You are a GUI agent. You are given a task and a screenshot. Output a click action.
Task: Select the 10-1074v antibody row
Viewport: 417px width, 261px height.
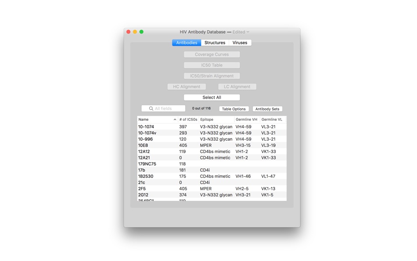pyautogui.click(x=212, y=133)
